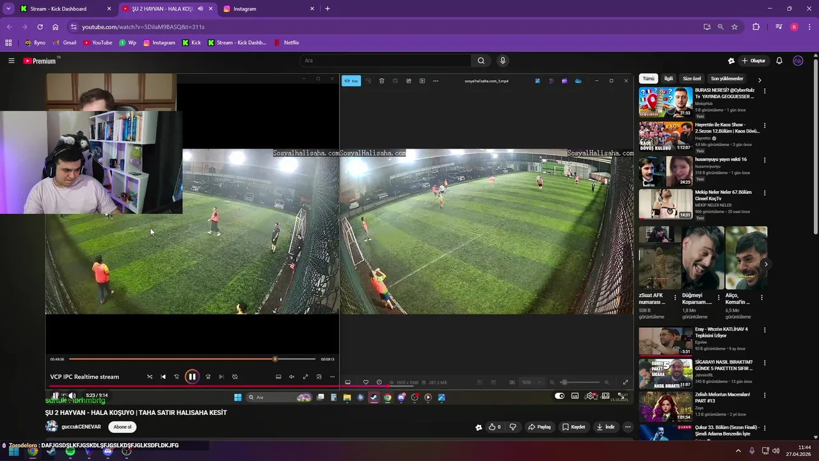Click Abone ol subscribe button
The width and height of the screenshot is (819, 461).
point(122,427)
